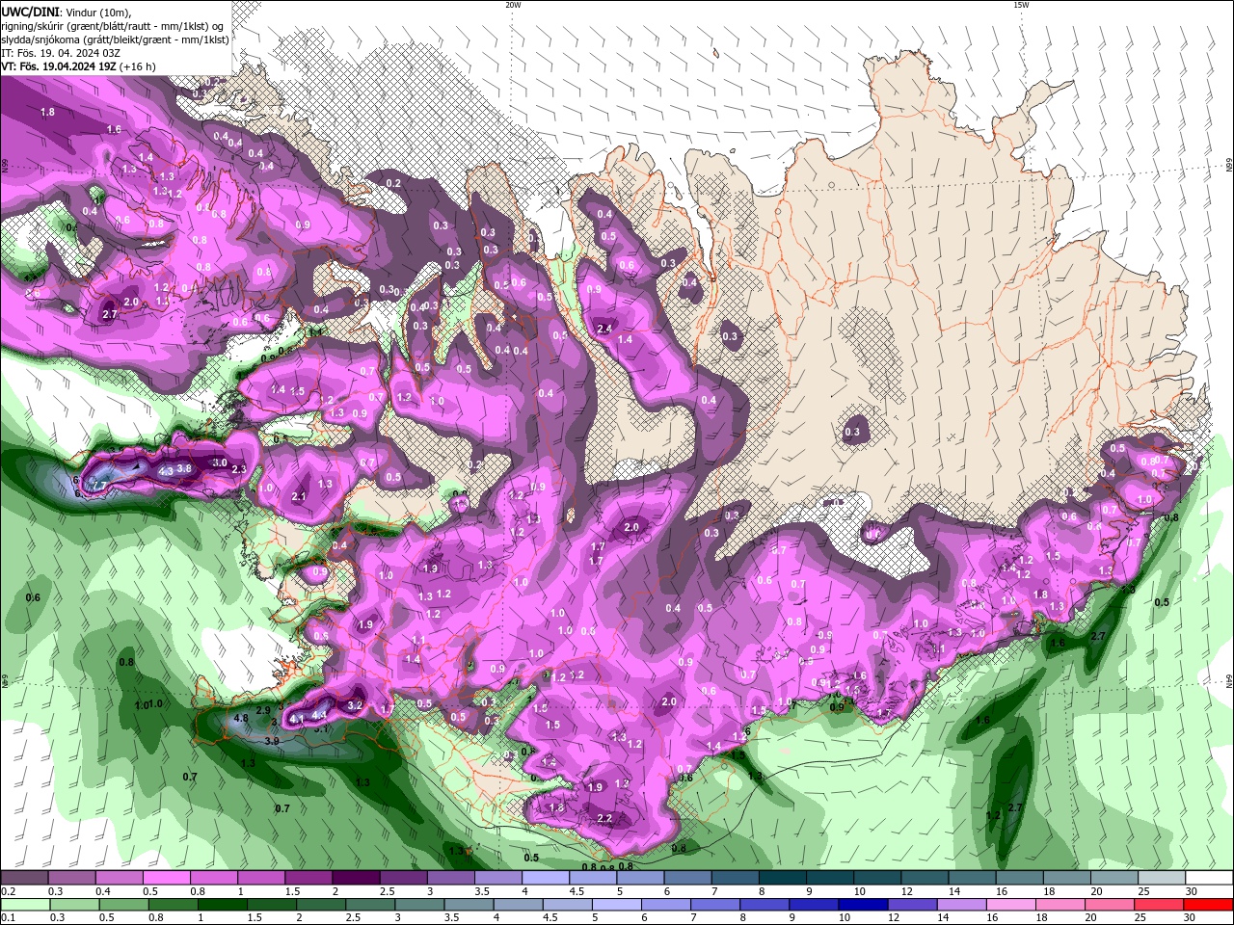The width and height of the screenshot is (1234, 925).
Task: Select the 3 violet swatch in the snow legend
Action: point(450,878)
